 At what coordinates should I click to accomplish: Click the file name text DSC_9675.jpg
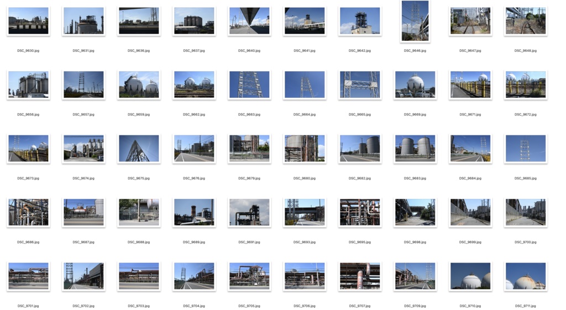[139, 178]
